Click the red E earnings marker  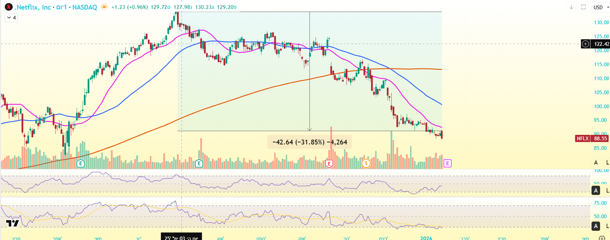tap(329, 164)
